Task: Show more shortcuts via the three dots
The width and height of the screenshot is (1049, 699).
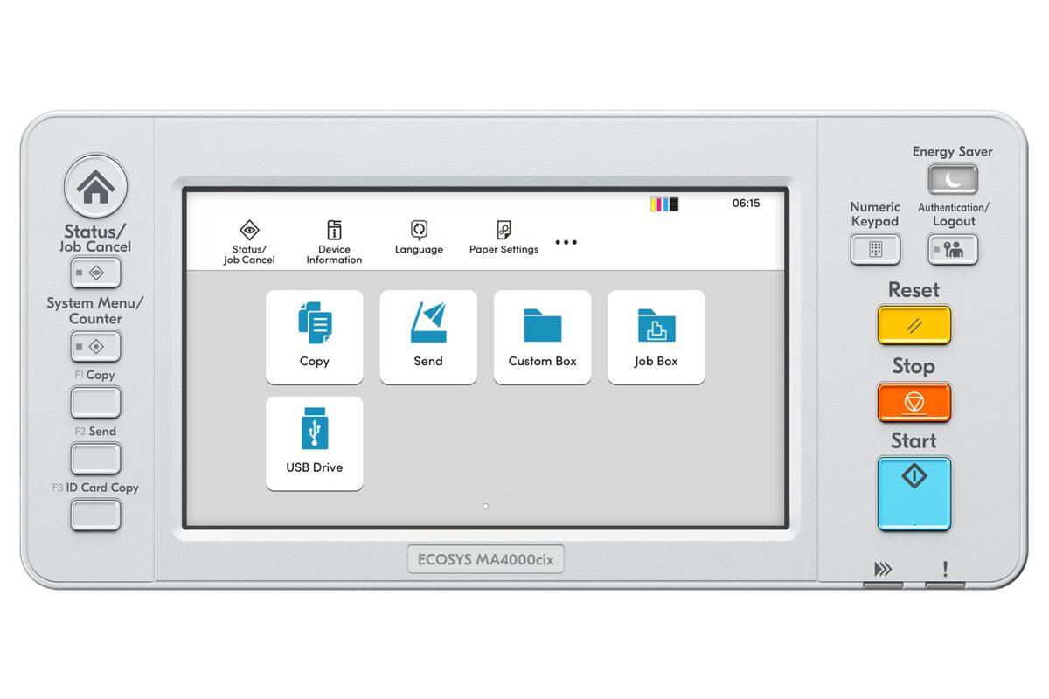Action: 566,242
